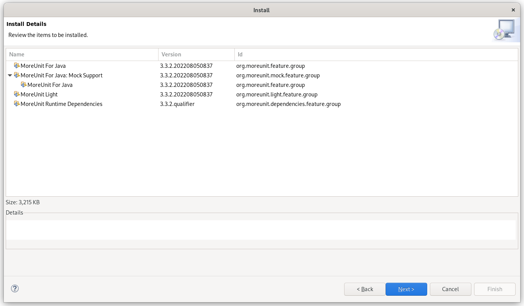Viewport: 524px width, 306px height.
Task: Click the Cancel button
Action: point(450,289)
